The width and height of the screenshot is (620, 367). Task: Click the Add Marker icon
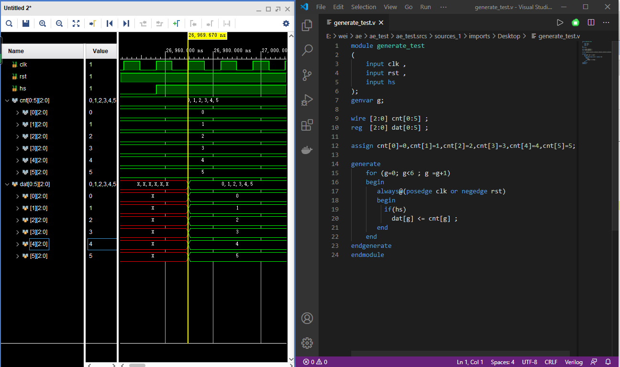pyautogui.click(x=176, y=23)
